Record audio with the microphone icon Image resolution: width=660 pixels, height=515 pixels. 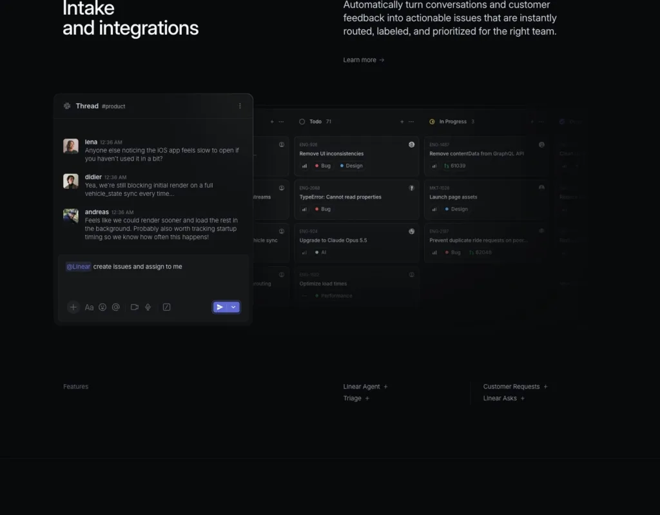[148, 307]
